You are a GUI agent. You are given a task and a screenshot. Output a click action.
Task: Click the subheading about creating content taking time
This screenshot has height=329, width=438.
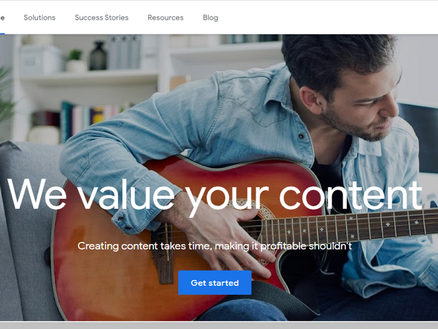click(215, 246)
